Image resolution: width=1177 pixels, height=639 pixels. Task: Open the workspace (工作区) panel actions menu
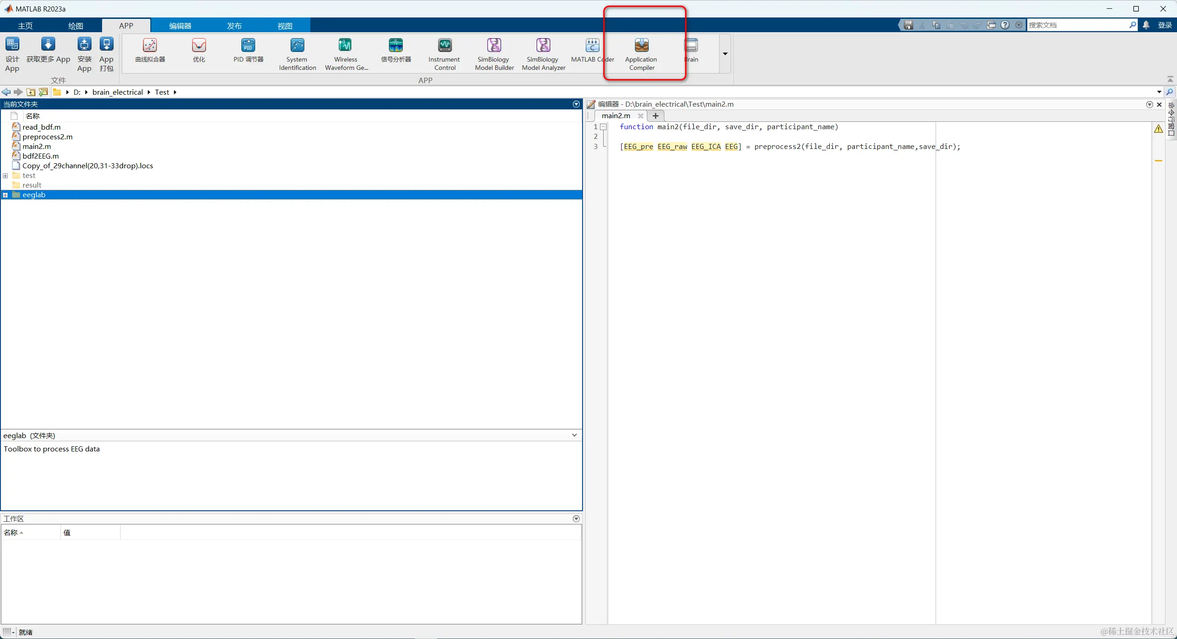pos(576,519)
